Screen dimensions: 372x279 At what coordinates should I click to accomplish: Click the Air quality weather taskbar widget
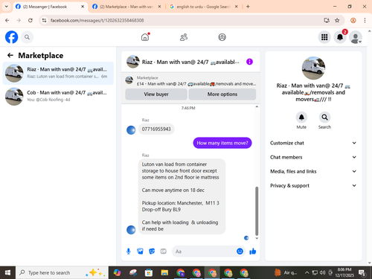(286, 272)
